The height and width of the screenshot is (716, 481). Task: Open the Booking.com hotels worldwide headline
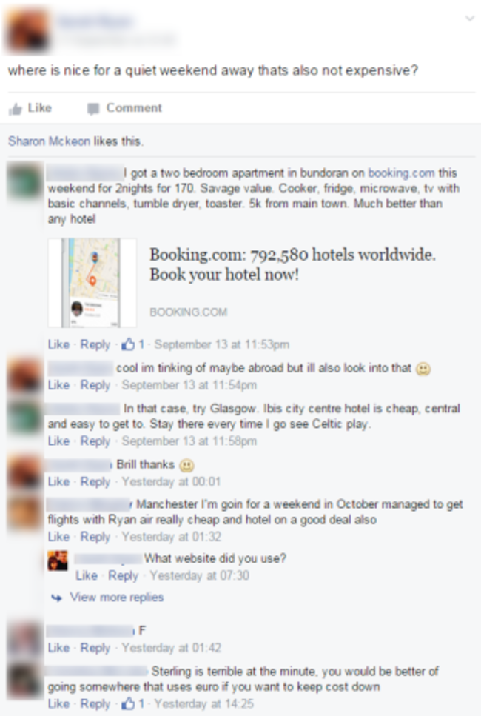click(x=292, y=264)
